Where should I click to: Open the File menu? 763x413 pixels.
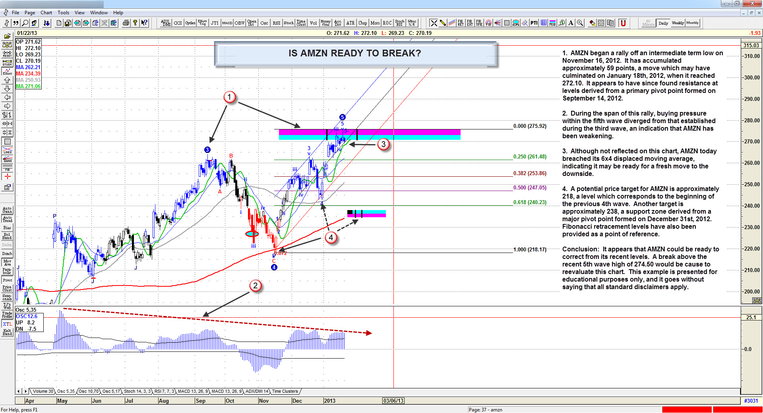15,13
